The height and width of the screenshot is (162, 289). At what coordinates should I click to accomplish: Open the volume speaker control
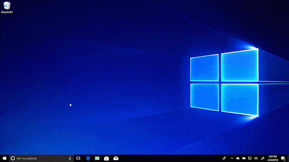[x=256, y=158]
